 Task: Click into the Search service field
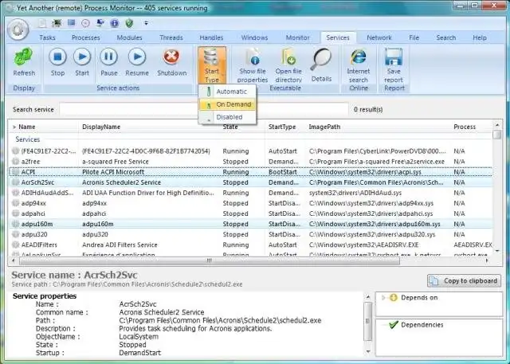(x=204, y=110)
